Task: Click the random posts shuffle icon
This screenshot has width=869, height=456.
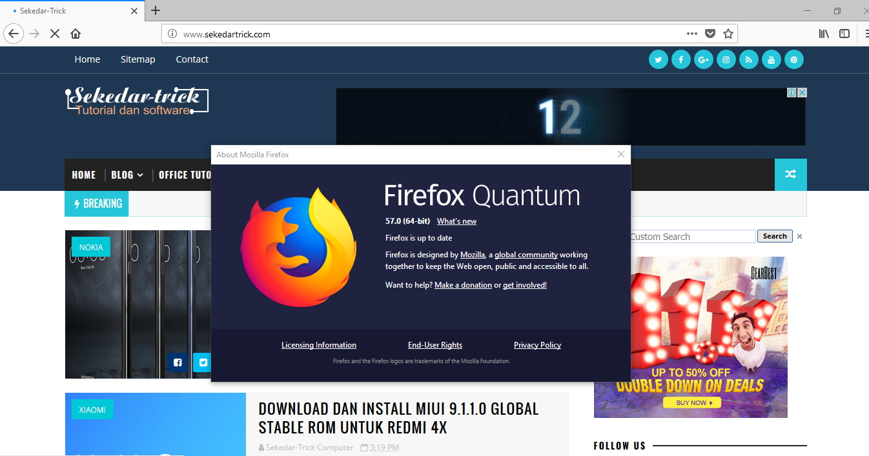Action: point(790,175)
